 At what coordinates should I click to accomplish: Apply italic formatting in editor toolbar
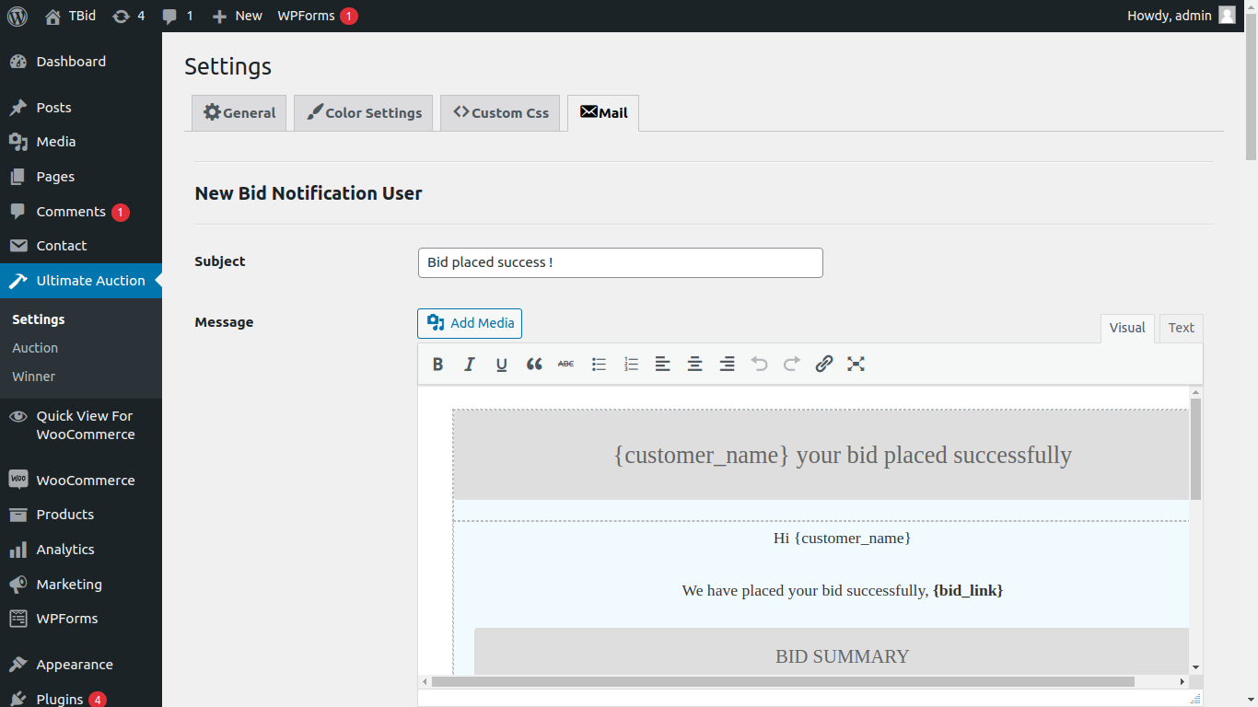coord(470,365)
